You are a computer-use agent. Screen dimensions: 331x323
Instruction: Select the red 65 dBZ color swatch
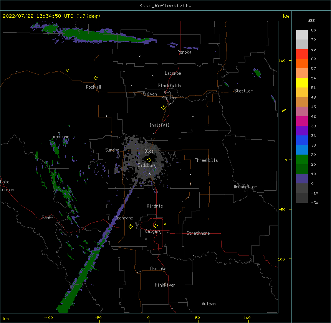click(x=302, y=54)
